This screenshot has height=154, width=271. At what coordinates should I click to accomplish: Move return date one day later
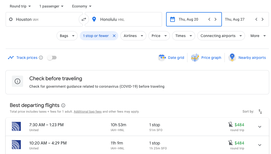pyautogui.click(x=263, y=19)
